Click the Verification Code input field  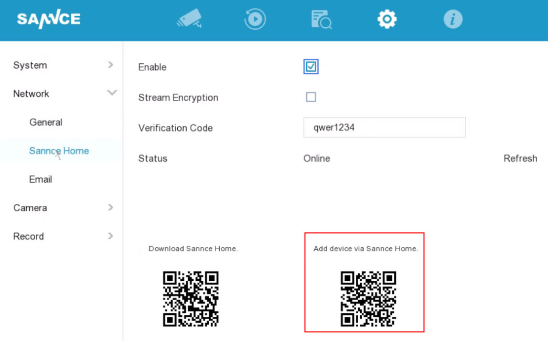(384, 127)
